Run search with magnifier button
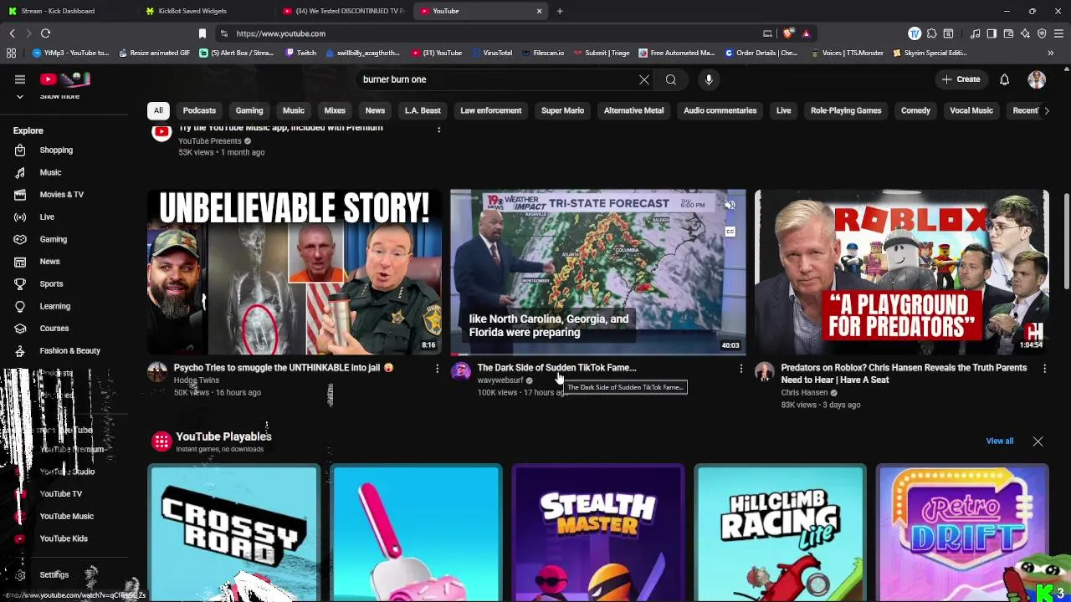This screenshot has width=1071, height=602. pyautogui.click(x=671, y=79)
